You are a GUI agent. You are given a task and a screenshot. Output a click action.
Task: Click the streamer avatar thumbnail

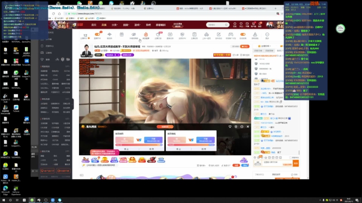(x=86, y=50)
